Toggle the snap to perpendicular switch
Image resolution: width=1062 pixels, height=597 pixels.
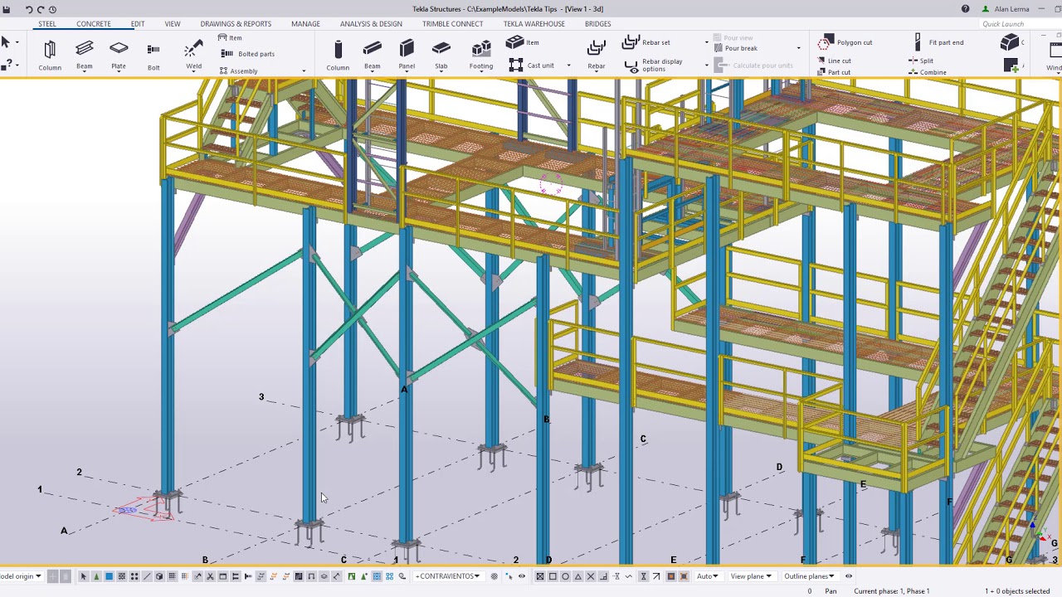pyautogui.click(x=603, y=576)
